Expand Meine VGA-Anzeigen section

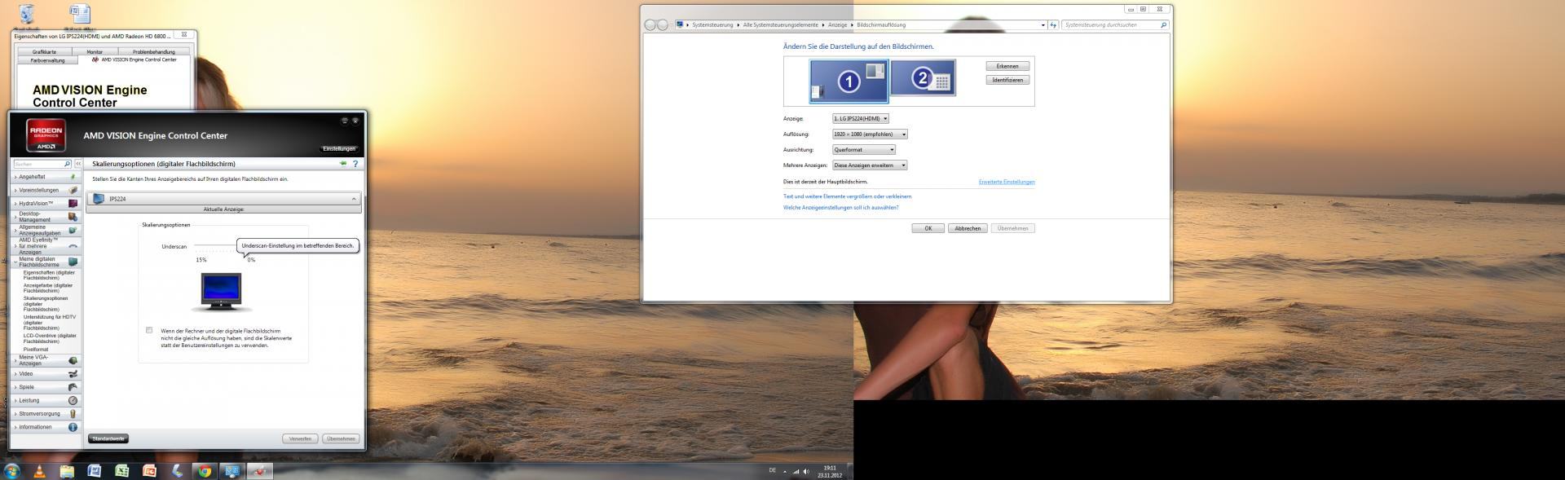[x=46, y=360]
